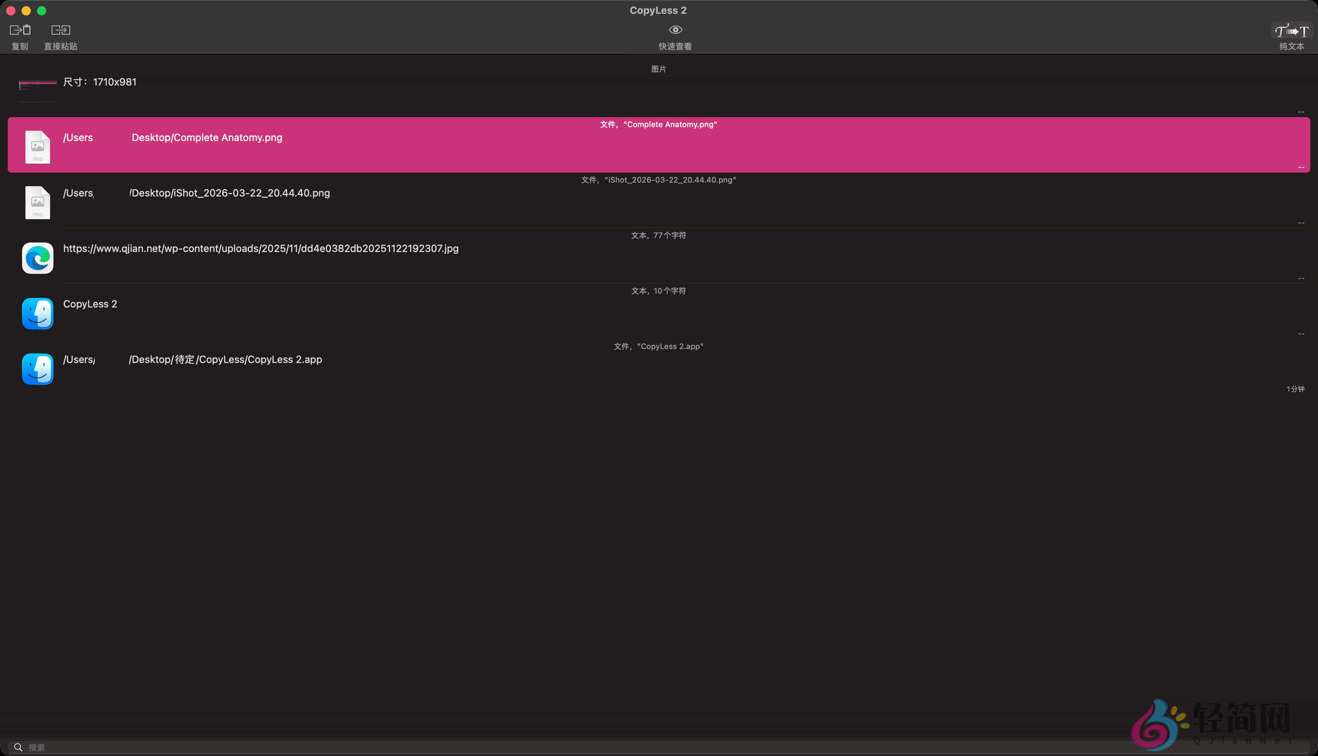Click the Microsoft Edge icon beside URL
Viewport: 1318px width, 756px height.
click(37, 258)
